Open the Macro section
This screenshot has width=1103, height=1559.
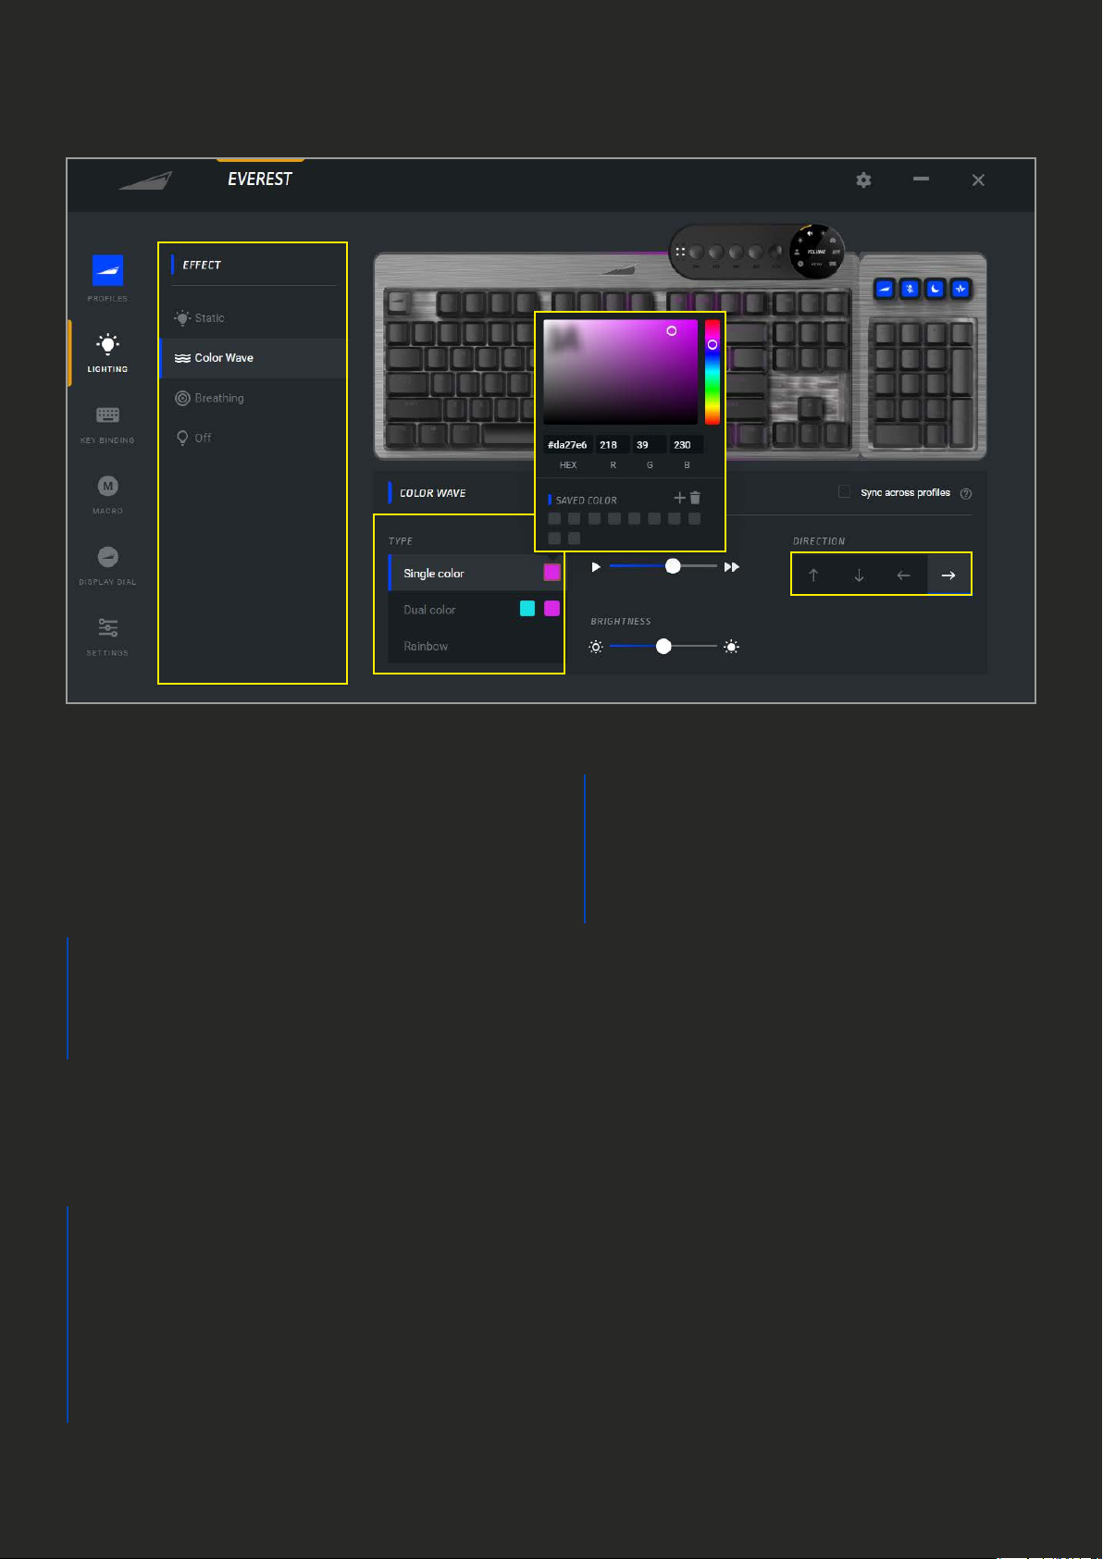[107, 494]
